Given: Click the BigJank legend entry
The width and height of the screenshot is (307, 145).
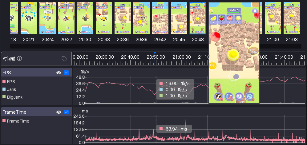Looking at the screenshot, I should [14, 97].
